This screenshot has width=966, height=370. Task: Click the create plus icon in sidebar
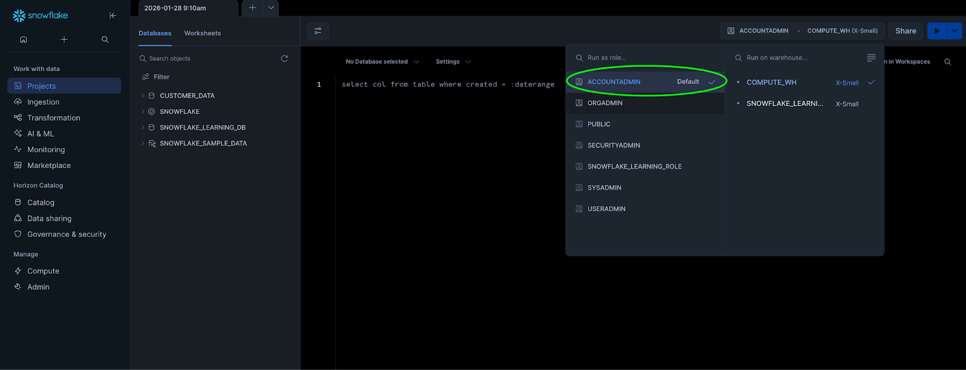[64, 39]
